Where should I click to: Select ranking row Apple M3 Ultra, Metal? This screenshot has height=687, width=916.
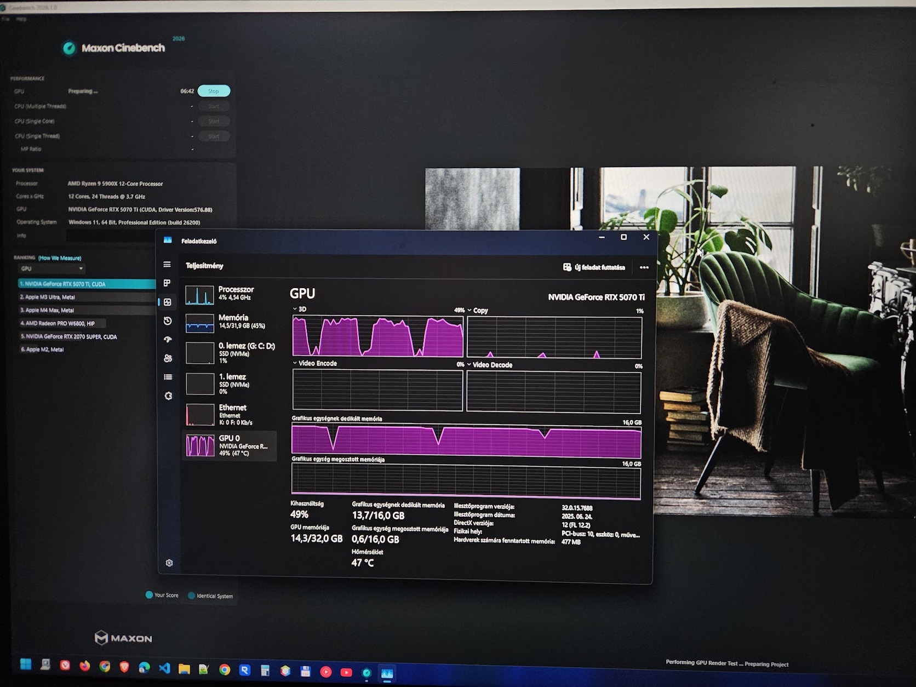[86, 297]
